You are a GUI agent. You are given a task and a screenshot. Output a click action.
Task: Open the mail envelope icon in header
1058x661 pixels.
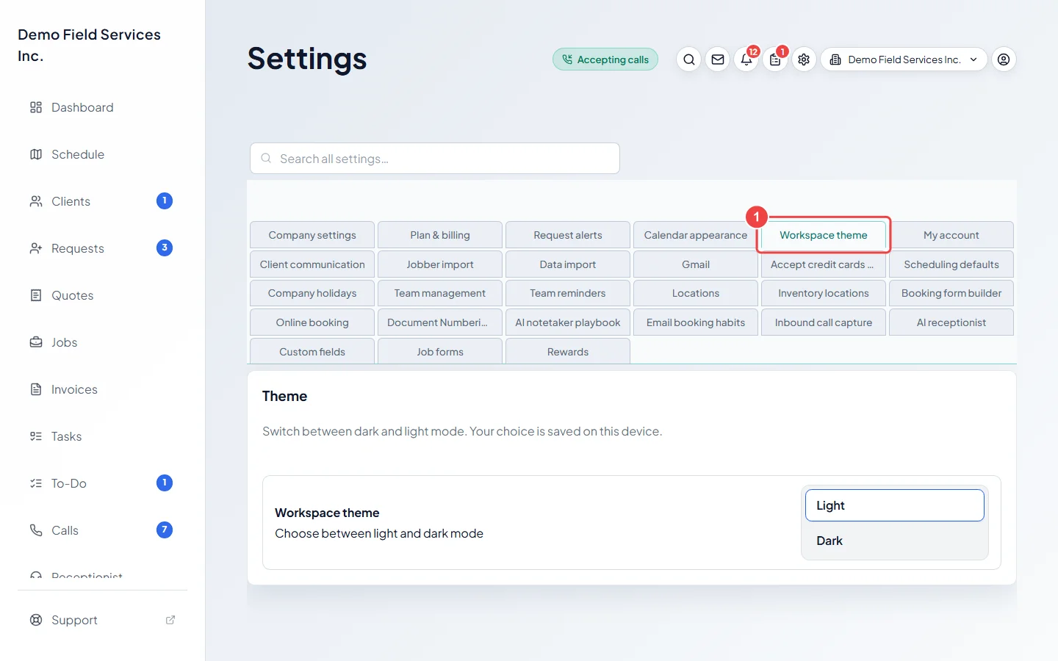tap(718, 59)
